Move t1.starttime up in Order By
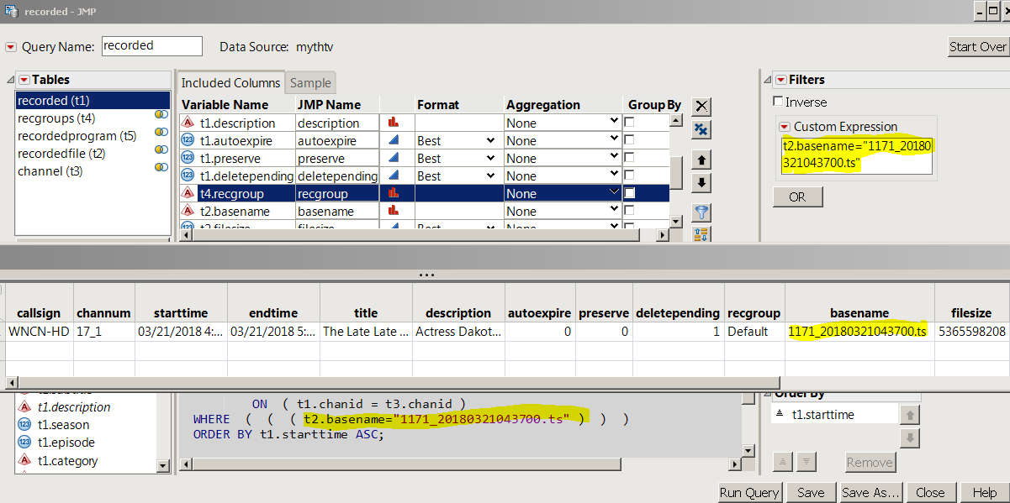The image size is (1010, 503). click(x=910, y=412)
